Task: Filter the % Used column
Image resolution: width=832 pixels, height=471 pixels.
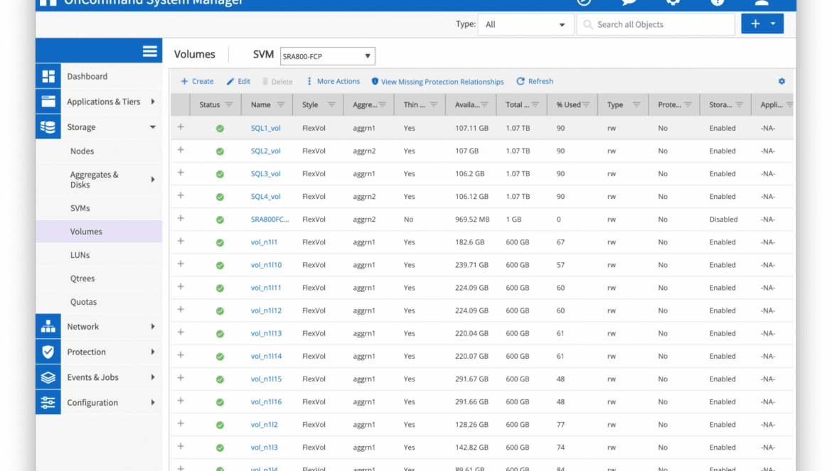Action: (586, 104)
